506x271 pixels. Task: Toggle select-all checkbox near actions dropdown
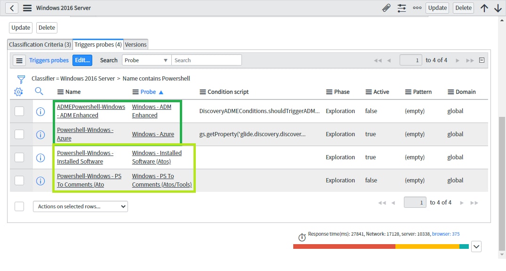click(x=19, y=206)
